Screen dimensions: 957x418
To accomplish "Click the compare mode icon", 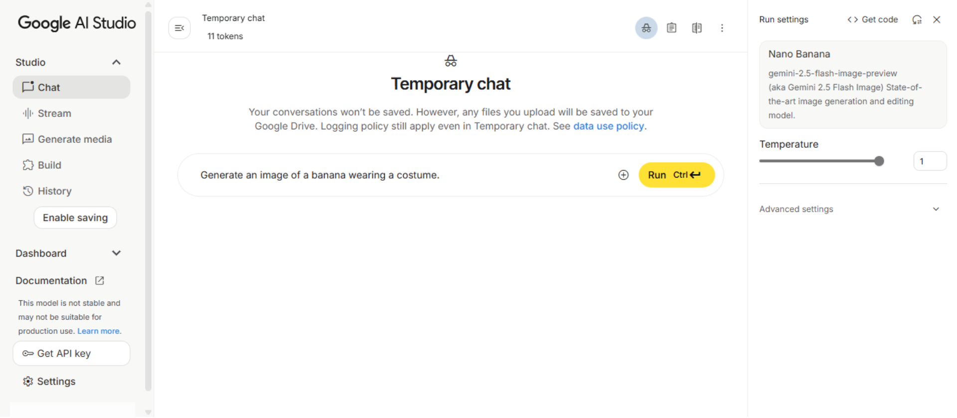I will click(x=697, y=28).
